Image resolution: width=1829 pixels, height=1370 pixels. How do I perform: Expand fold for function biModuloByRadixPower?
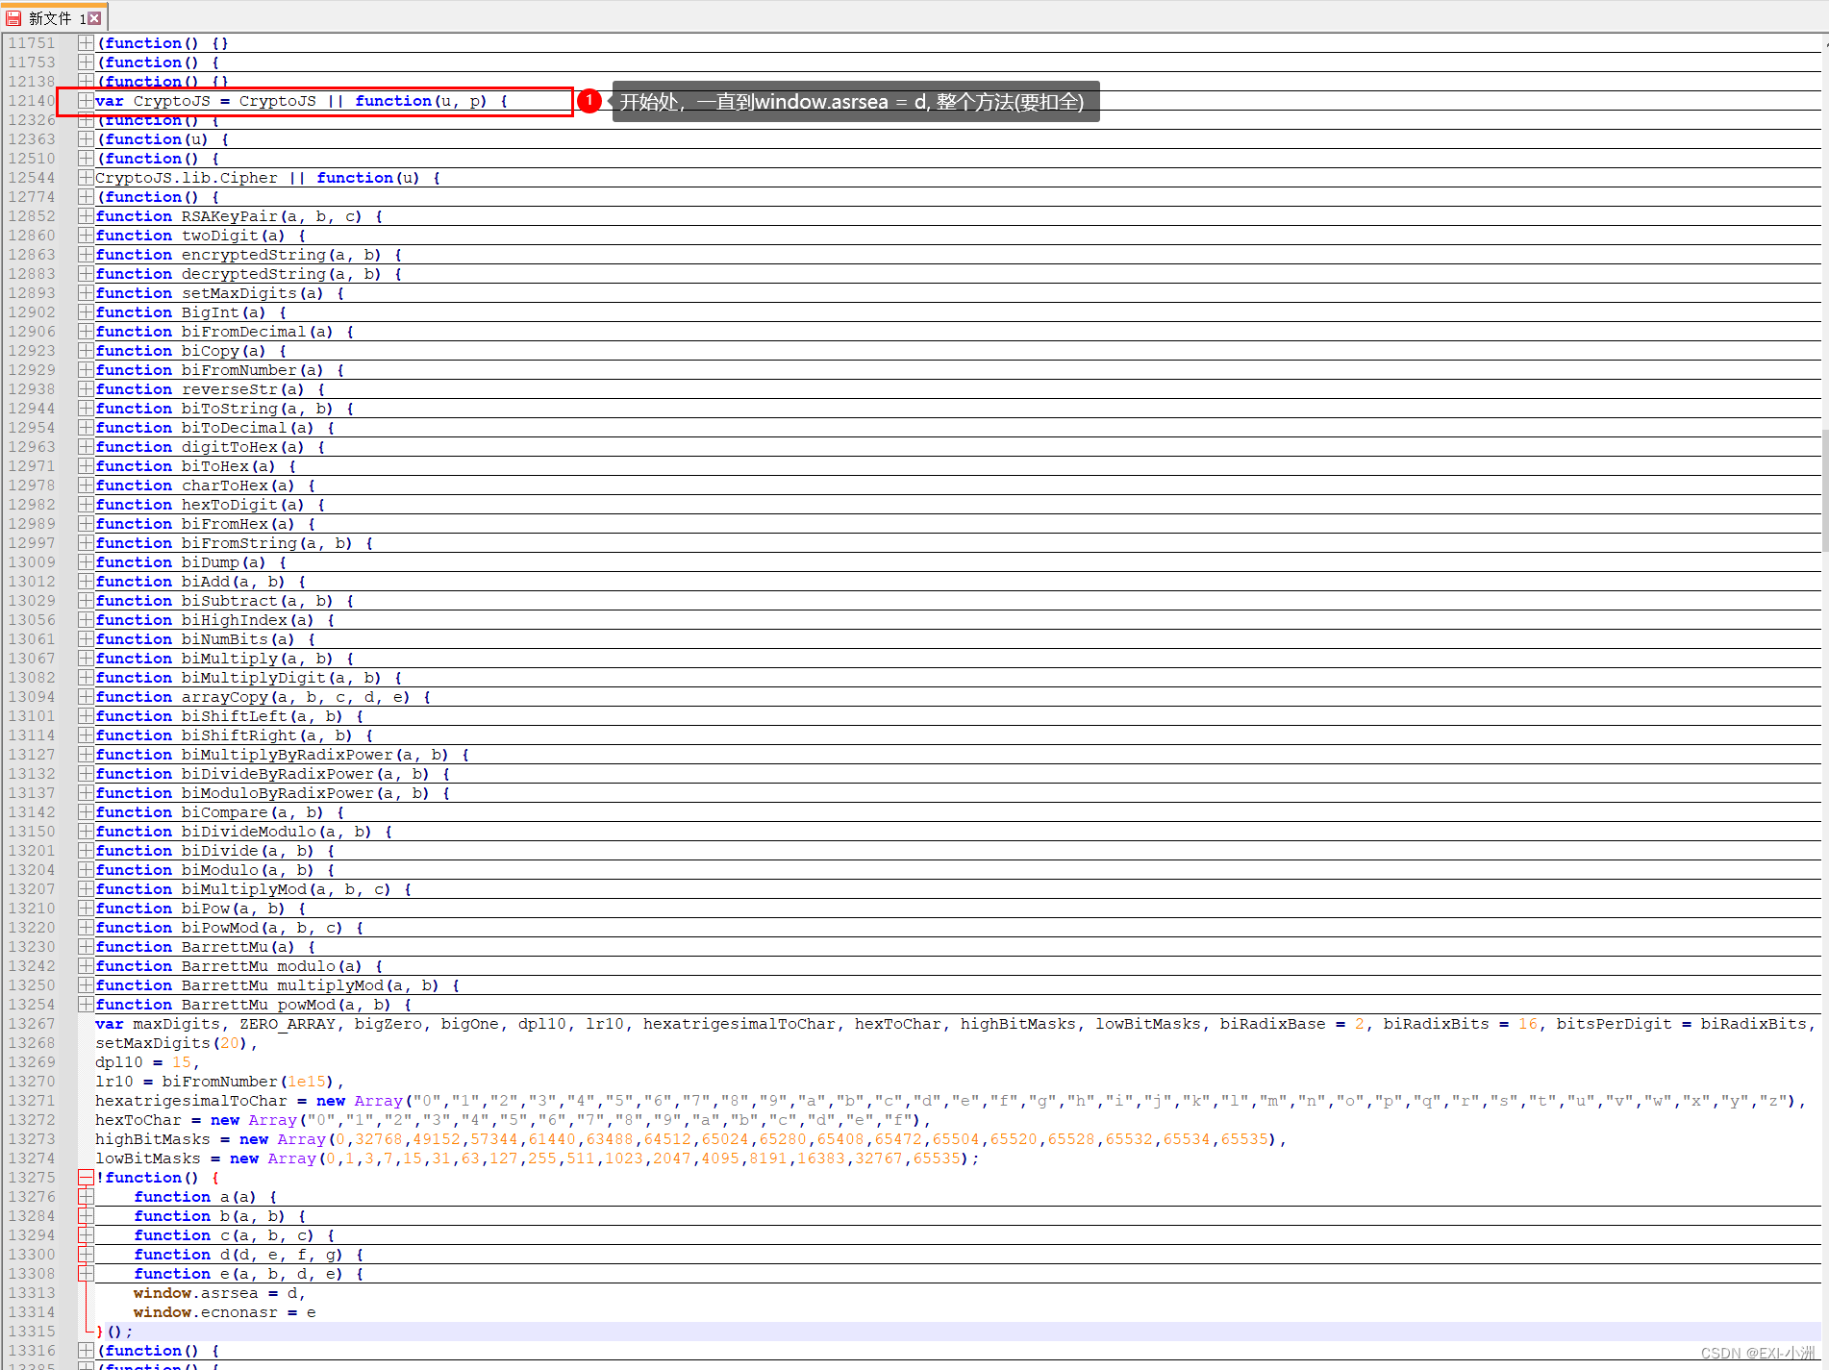86,793
